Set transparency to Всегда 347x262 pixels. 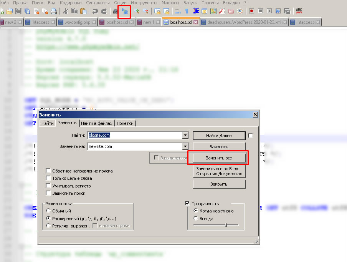coord(196,218)
